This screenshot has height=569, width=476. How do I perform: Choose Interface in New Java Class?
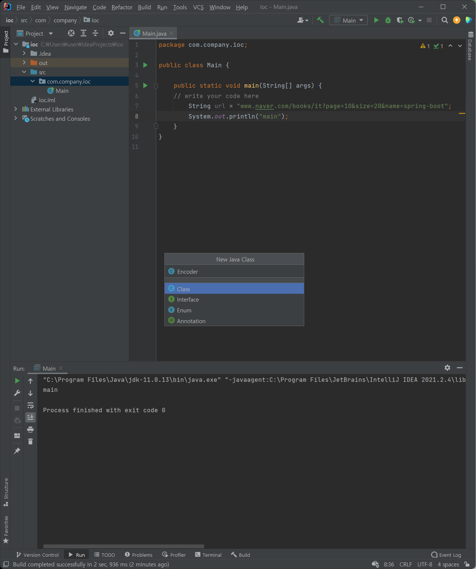click(x=234, y=299)
